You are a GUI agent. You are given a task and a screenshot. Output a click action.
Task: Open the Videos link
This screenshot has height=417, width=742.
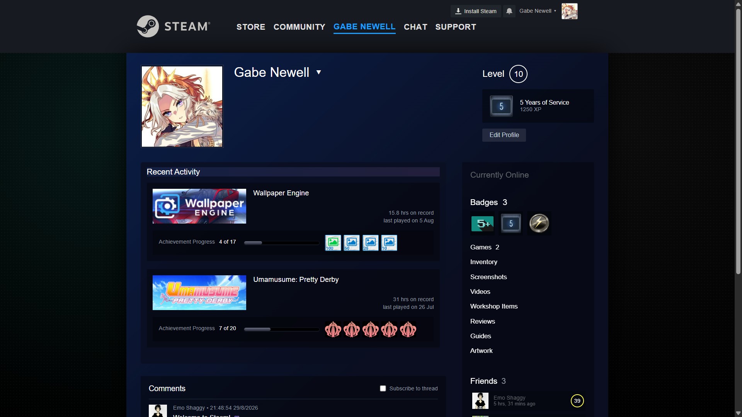pyautogui.click(x=480, y=292)
